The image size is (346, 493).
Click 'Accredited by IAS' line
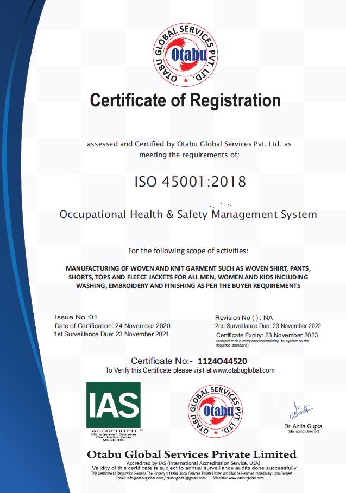[x=193, y=463]
